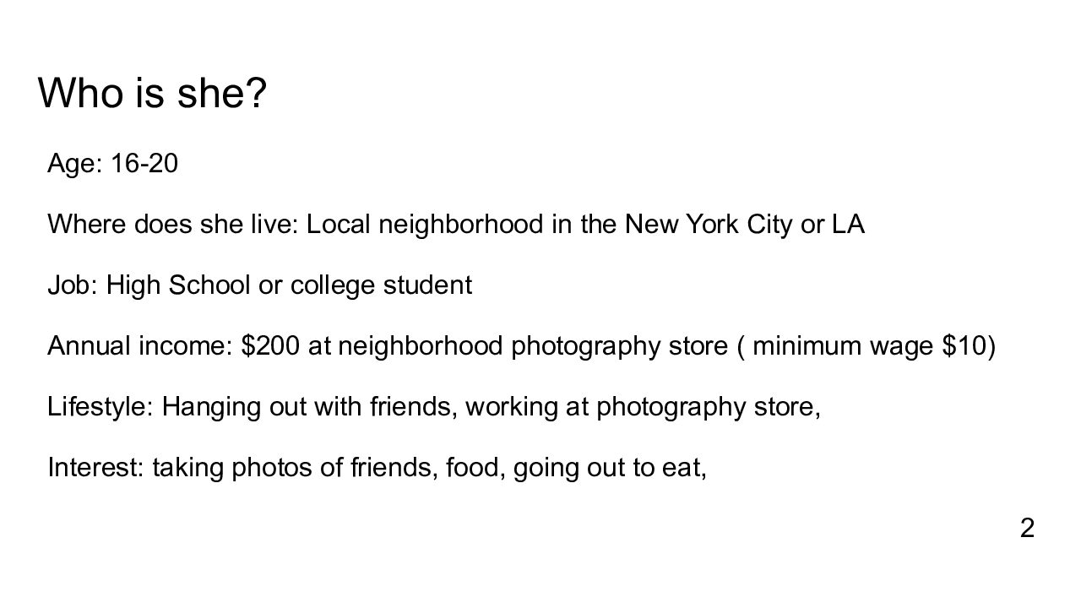
Task: Click the word "food," in Interest line
Action: (470, 469)
